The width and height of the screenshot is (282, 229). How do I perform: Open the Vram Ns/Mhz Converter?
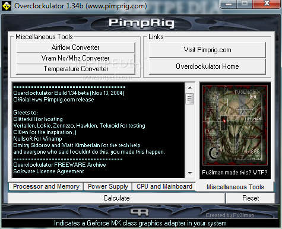tap(75, 58)
